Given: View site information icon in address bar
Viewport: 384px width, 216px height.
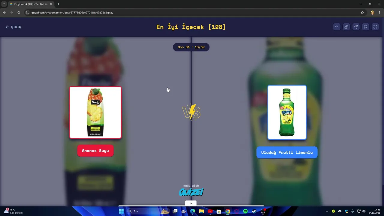Looking at the screenshot, I should (27, 13).
